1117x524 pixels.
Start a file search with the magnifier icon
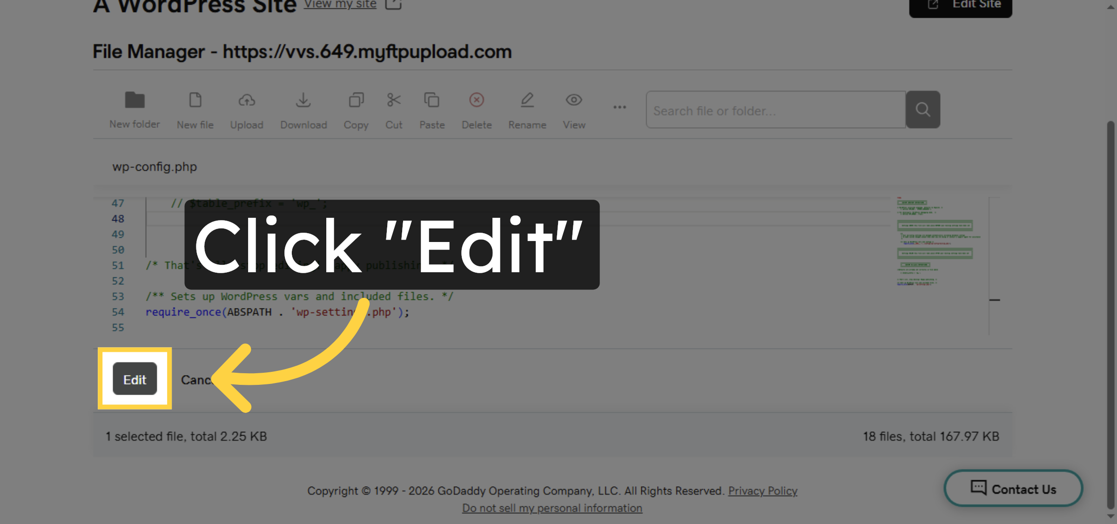[923, 110]
